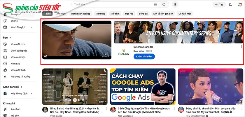The height and width of the screenshot is (117, 245).
Task: Go to Video đã xem in sidebar
Action: pos(18,44)
